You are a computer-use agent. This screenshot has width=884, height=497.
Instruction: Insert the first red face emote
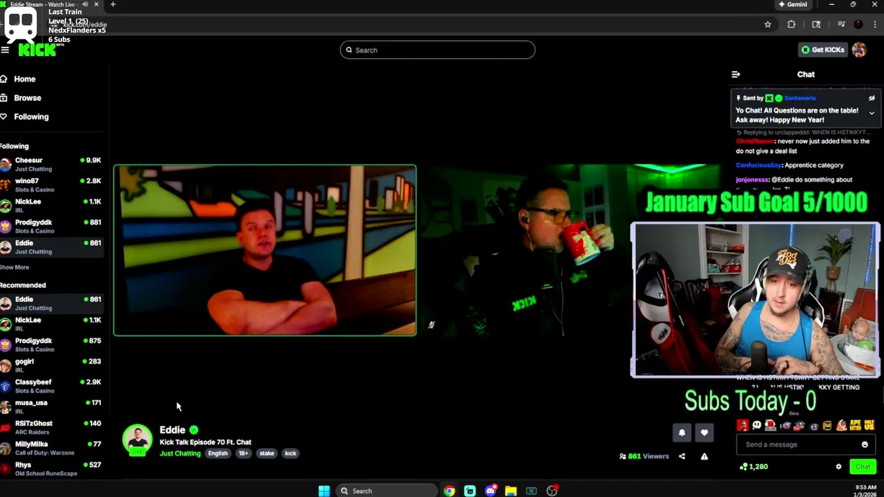click(x=742, y=425)
